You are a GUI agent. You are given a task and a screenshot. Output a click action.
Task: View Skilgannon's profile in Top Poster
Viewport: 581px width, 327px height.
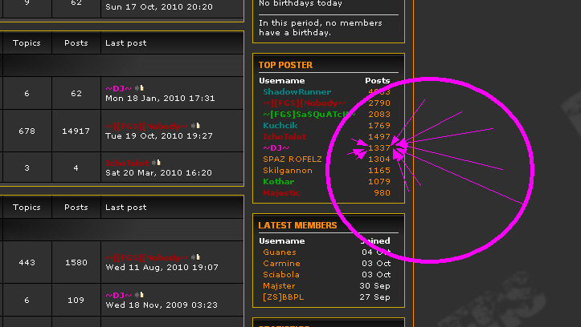[288, 171]
